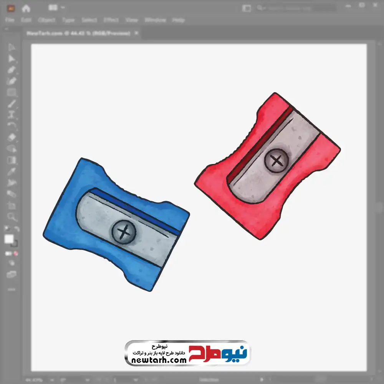Select the Selection tool arrow
Screen dimensions: 384x384
point(12,47)
